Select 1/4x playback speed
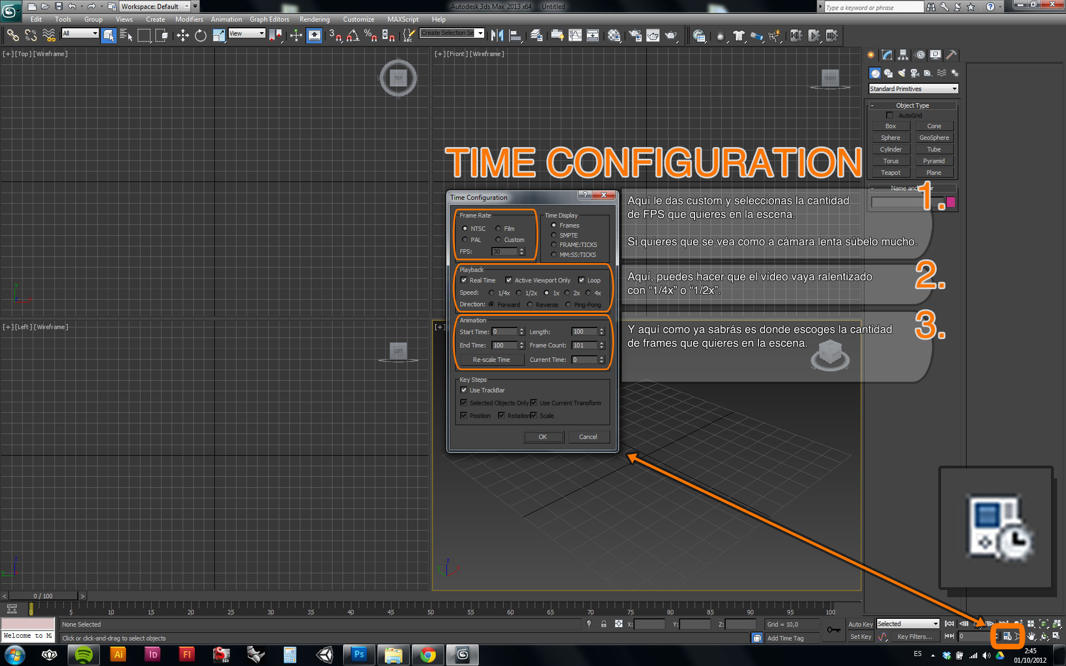The image size is (1066, 666). click(491, 293)
